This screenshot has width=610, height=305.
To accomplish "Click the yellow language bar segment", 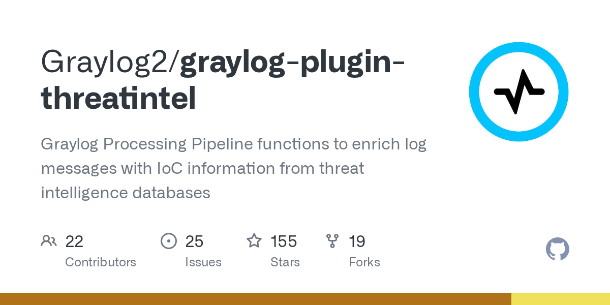I will click(x=560, y=299).
